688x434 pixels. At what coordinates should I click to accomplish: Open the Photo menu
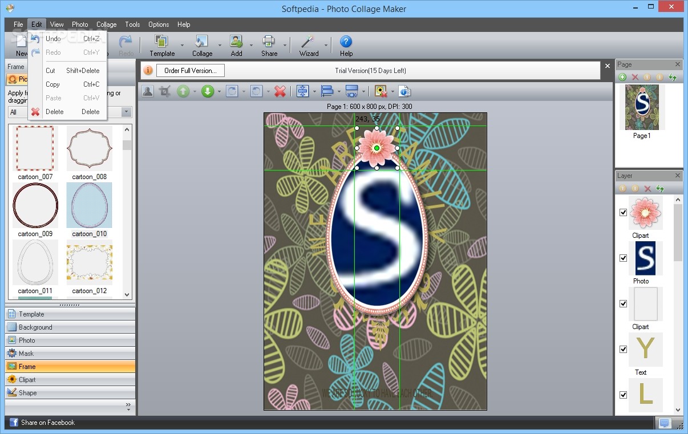click(80, 25)
